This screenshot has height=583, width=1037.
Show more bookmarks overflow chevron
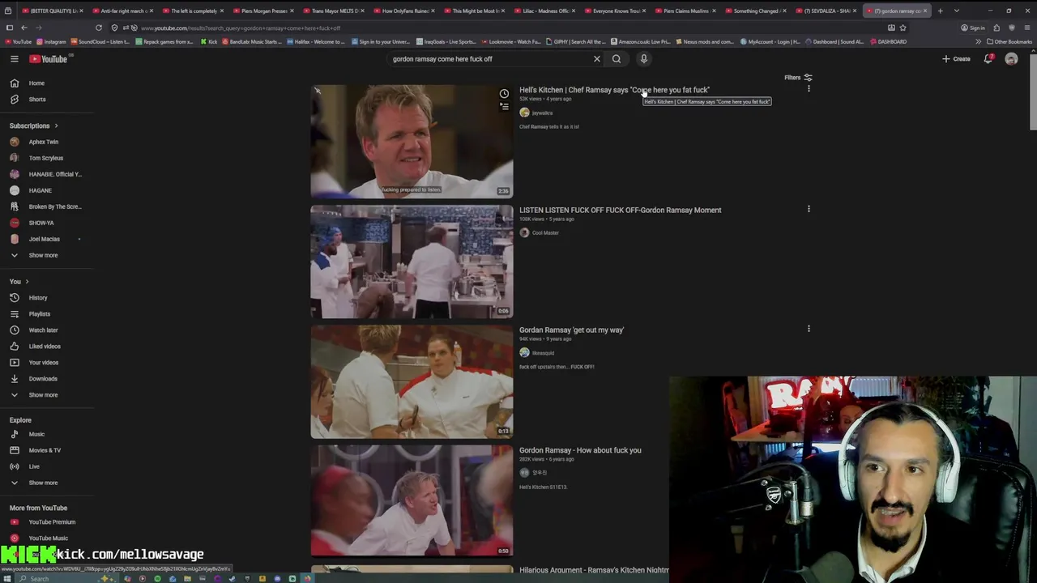(x=978, y=41)
